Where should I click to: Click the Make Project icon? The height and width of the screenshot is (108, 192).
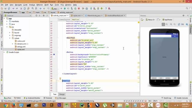point(49,9)
